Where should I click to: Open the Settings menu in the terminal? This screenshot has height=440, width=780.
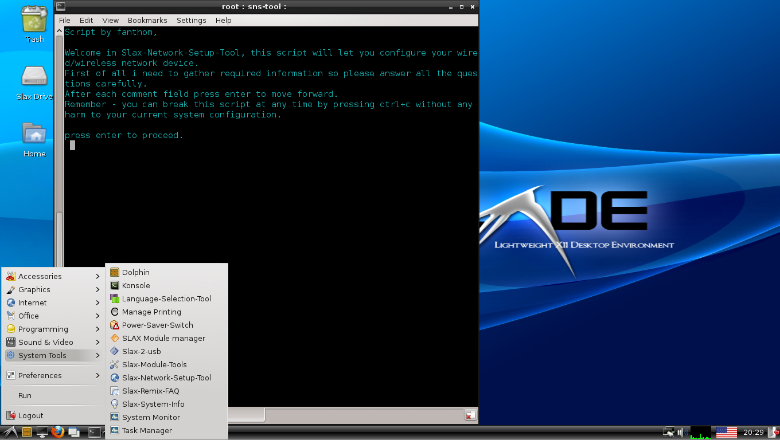(x=191, y=20)
